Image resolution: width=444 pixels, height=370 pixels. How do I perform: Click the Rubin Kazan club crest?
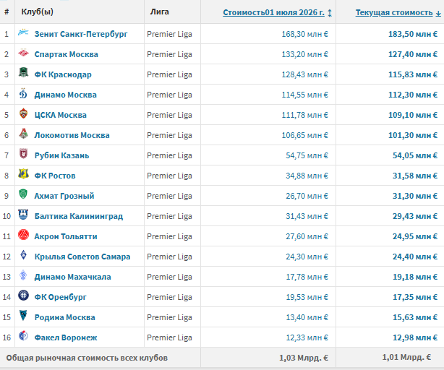tap(23, 154)
